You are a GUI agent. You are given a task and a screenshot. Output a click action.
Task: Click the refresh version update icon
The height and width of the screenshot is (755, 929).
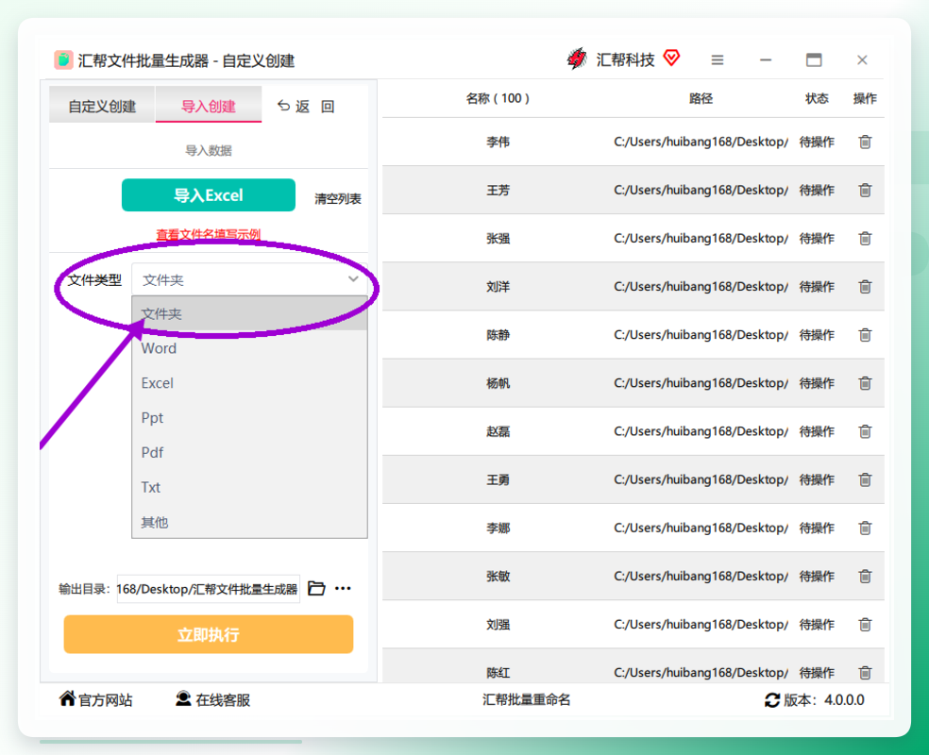[772, 700]
